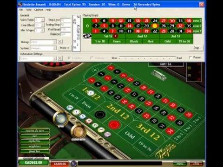
Task: Select the blue chip in the chip tray
Action: 83,116
